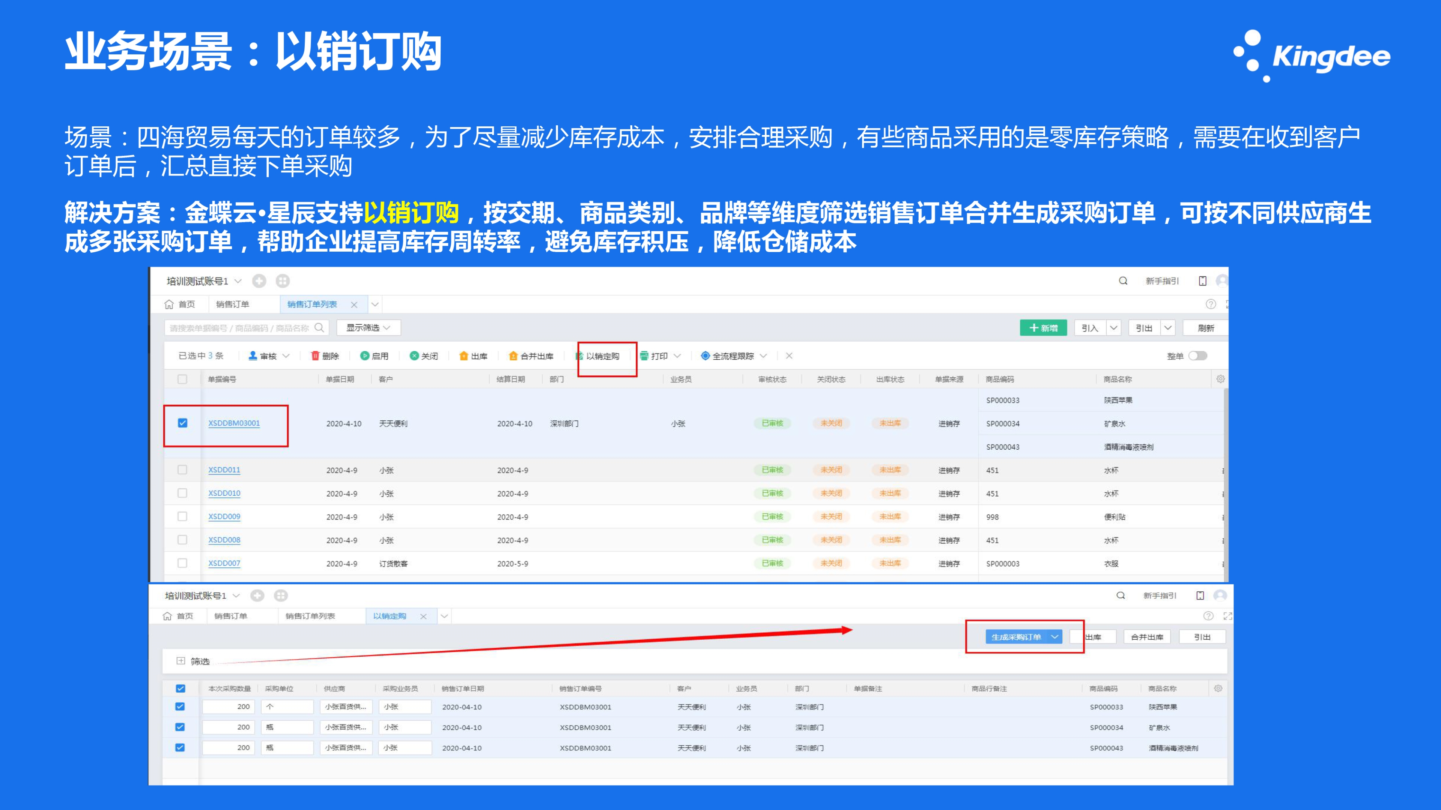Switch to the 销售订单 tab
Viewport: 1441px width, 810px height.
click(232, 304)
